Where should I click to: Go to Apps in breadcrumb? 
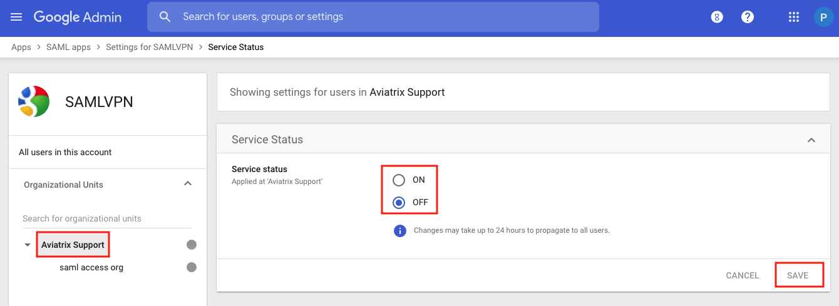tap(21, 47)
